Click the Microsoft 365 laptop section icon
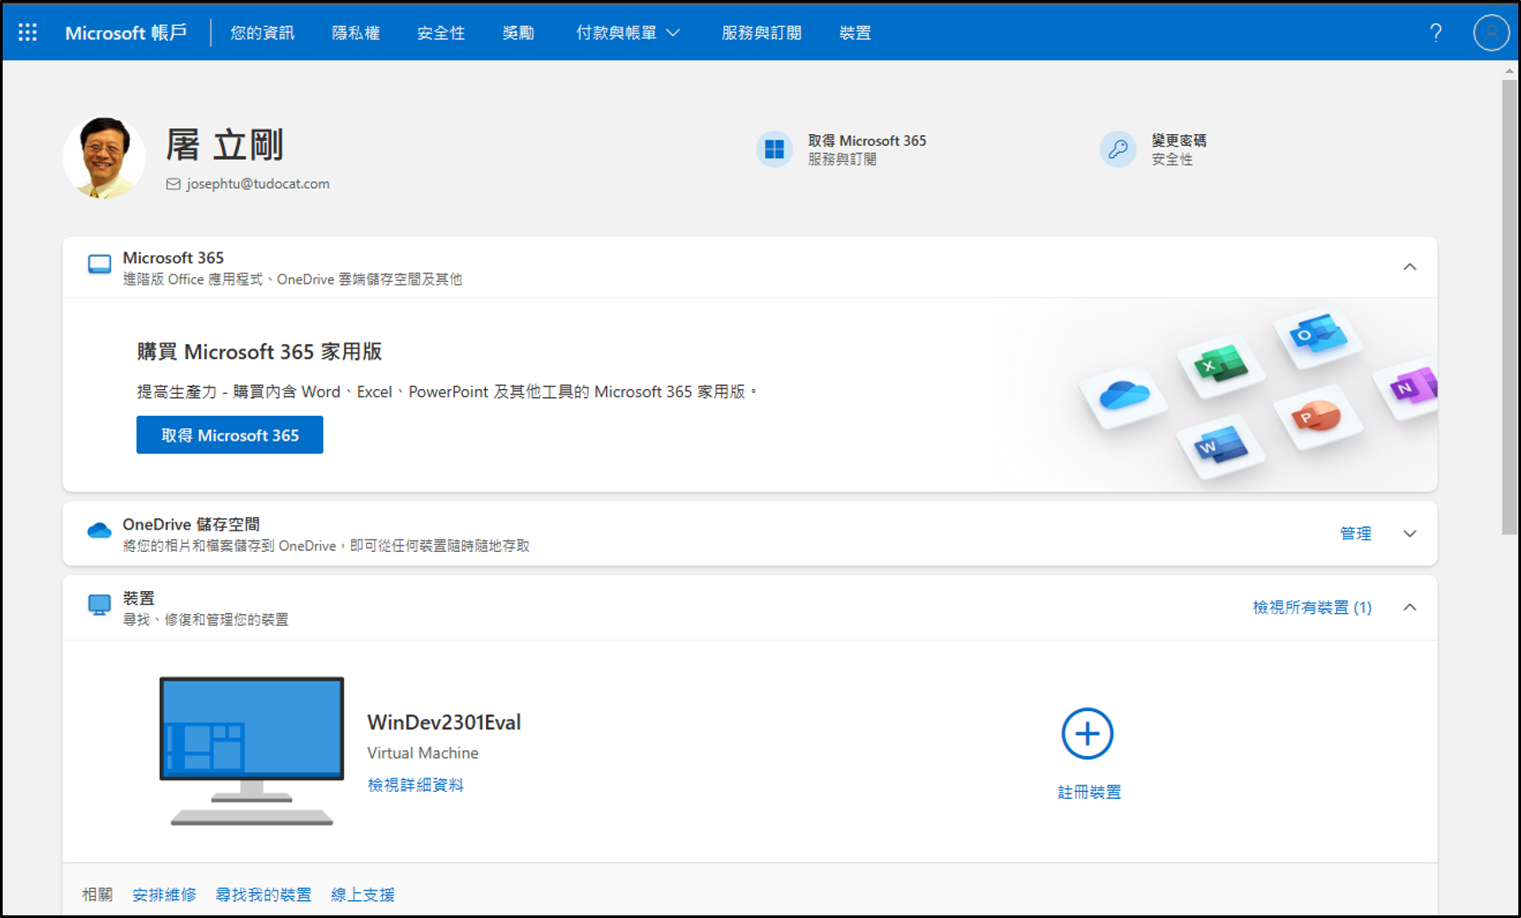 pos(100,265)
